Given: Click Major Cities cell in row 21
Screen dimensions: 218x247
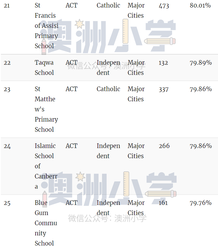Looking at the screenshot, I should click(x=136, y=10).
